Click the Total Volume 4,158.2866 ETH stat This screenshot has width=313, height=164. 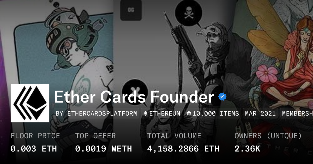coord(183,142)
